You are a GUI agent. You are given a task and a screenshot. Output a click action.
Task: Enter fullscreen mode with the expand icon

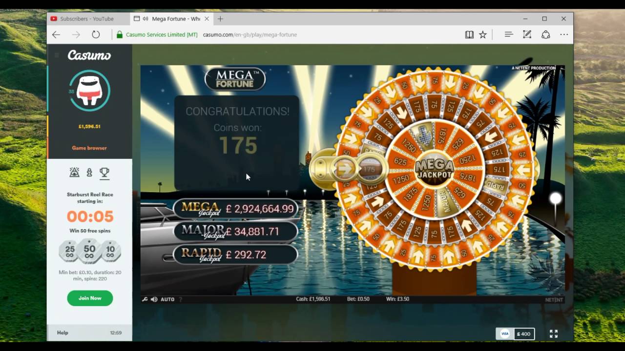[553, 334]
